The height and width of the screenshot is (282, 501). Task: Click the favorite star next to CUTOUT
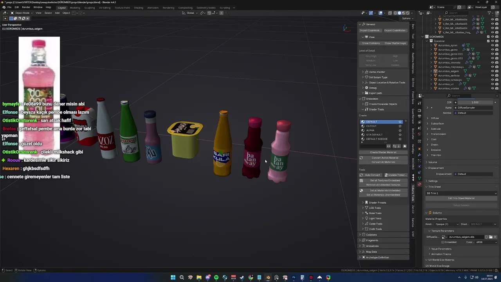(x=400, y=126)
